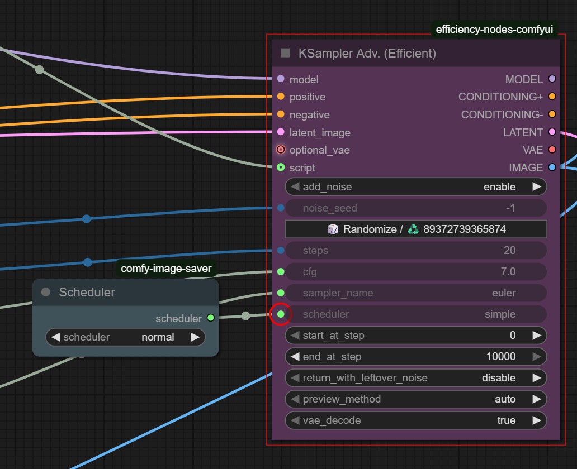Image resolution: width=577 pixels, height=469 pixels.
Task: Advance add_noise with the right arrow
Action: [x=537, y=186]
